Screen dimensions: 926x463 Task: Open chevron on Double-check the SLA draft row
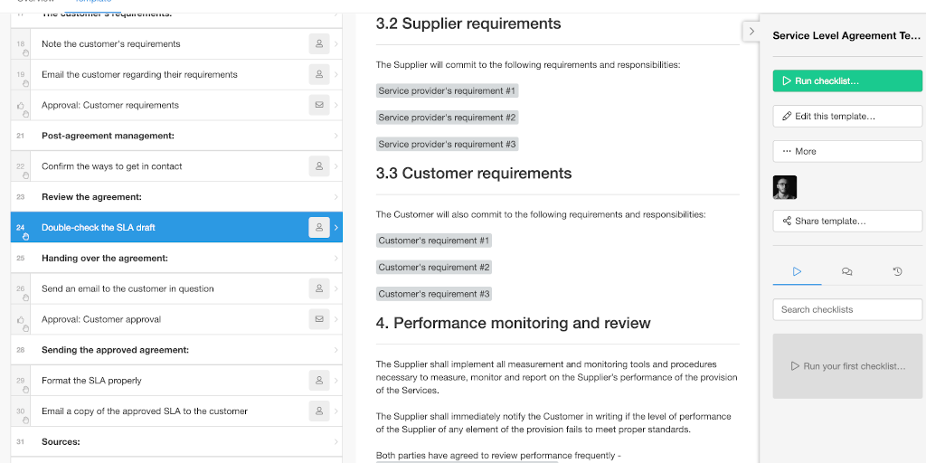click(x=336, y=227)
